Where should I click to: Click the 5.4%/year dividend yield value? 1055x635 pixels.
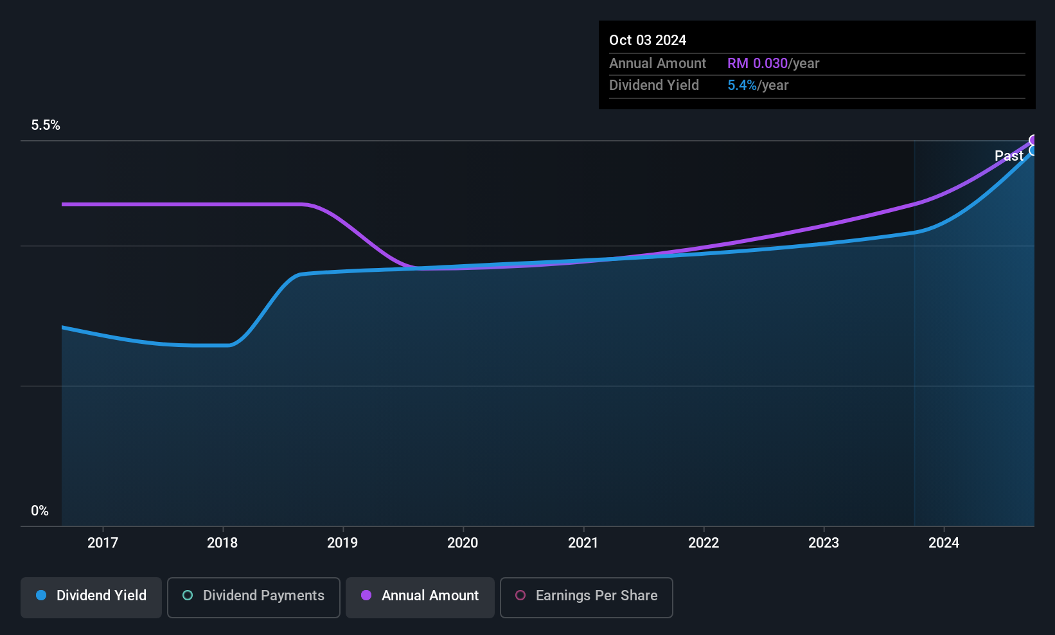(758, 85)
